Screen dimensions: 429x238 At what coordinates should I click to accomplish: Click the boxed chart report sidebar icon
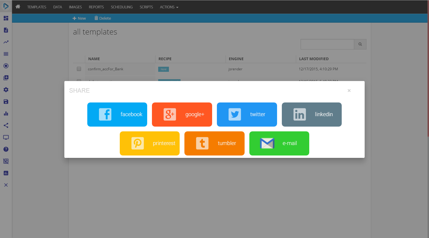[x=6, y=173]
